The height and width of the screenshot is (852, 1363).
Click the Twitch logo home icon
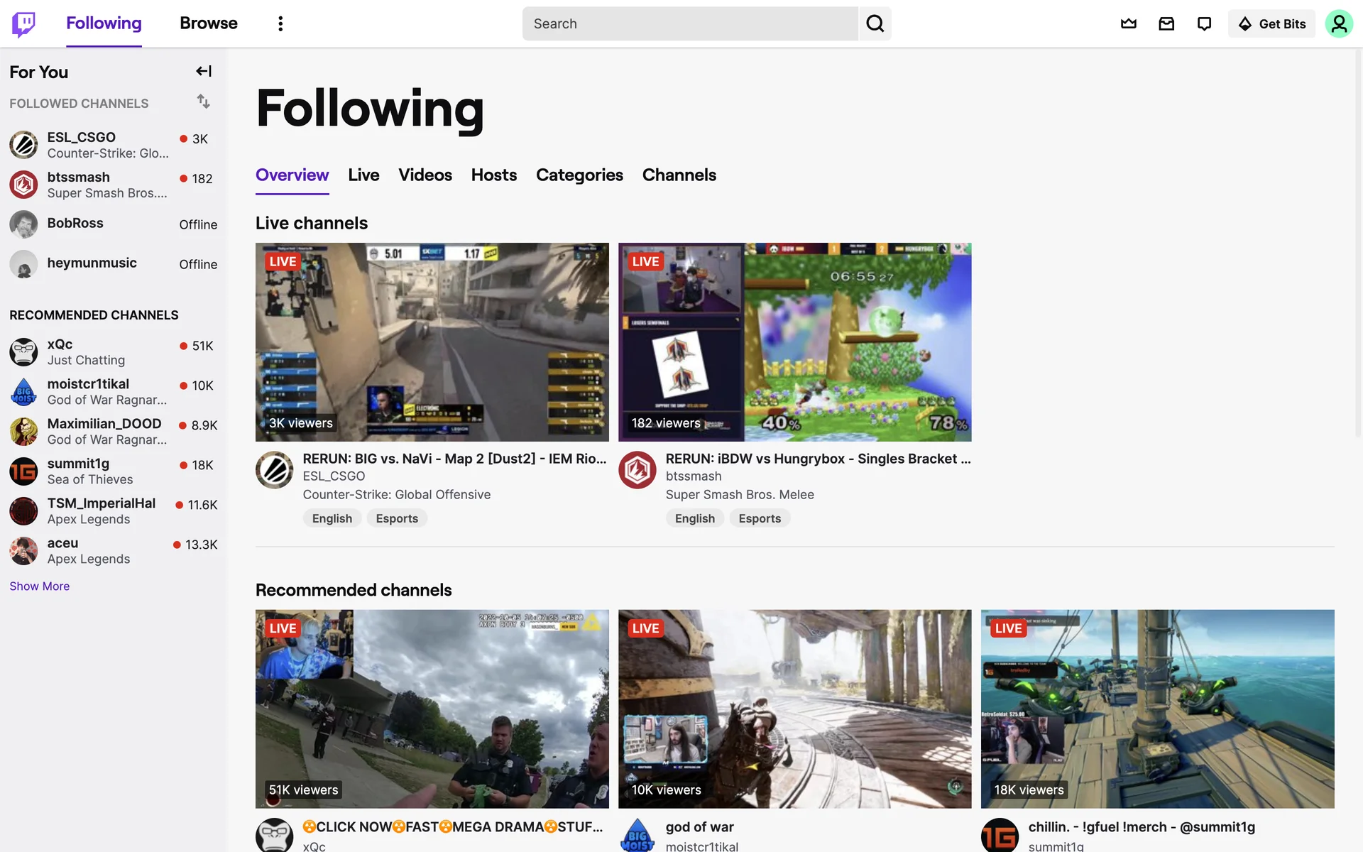click(23, 23)
